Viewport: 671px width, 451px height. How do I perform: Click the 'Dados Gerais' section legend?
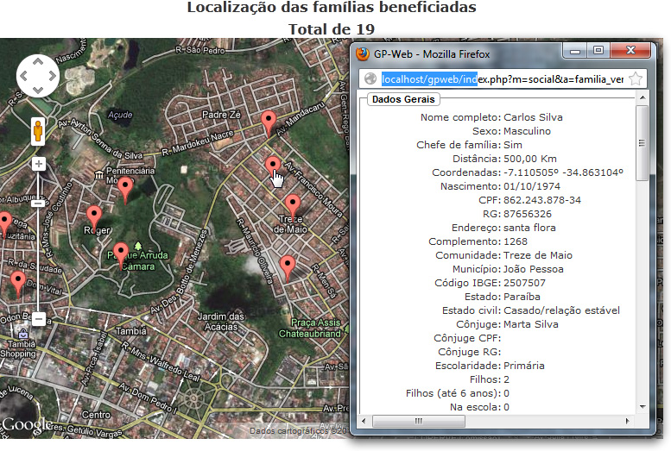click(x=403, y=99)
